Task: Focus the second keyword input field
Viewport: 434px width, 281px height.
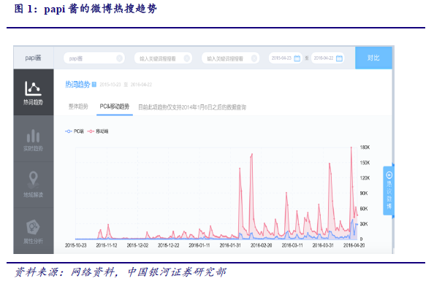Action: (x=163, y=58)
